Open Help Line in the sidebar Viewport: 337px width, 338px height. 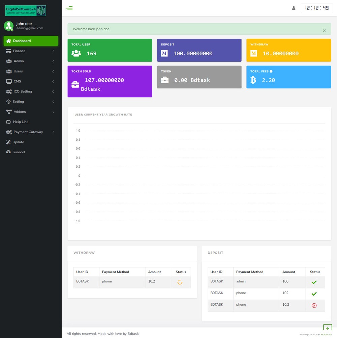coord(21,122)
